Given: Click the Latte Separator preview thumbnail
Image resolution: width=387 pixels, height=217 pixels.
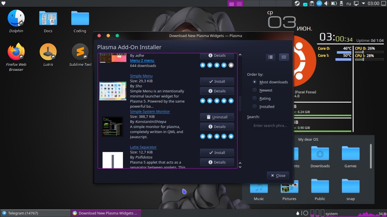Looking at the screenshot, I should [113, 160].
